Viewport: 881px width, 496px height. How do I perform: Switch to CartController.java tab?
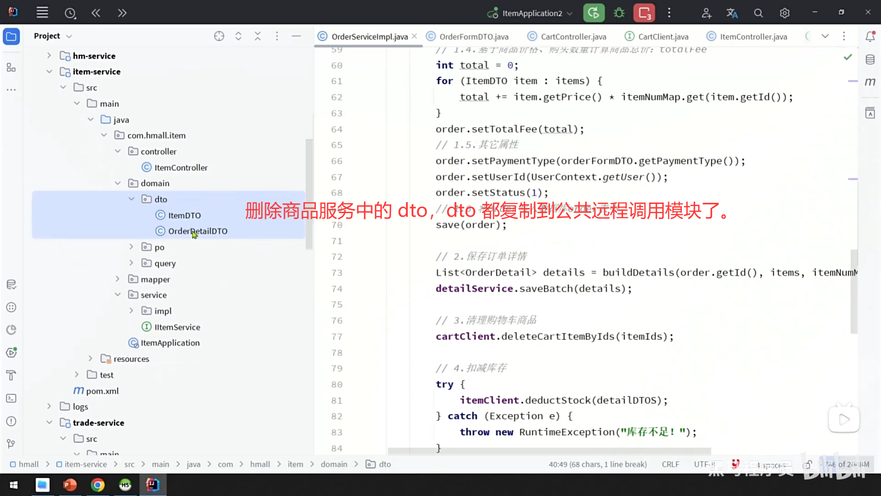573,37
